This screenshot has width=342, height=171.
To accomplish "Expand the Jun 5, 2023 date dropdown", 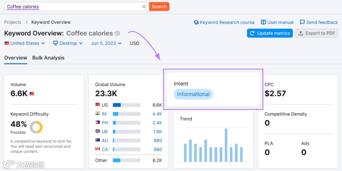I will point(106,43).
